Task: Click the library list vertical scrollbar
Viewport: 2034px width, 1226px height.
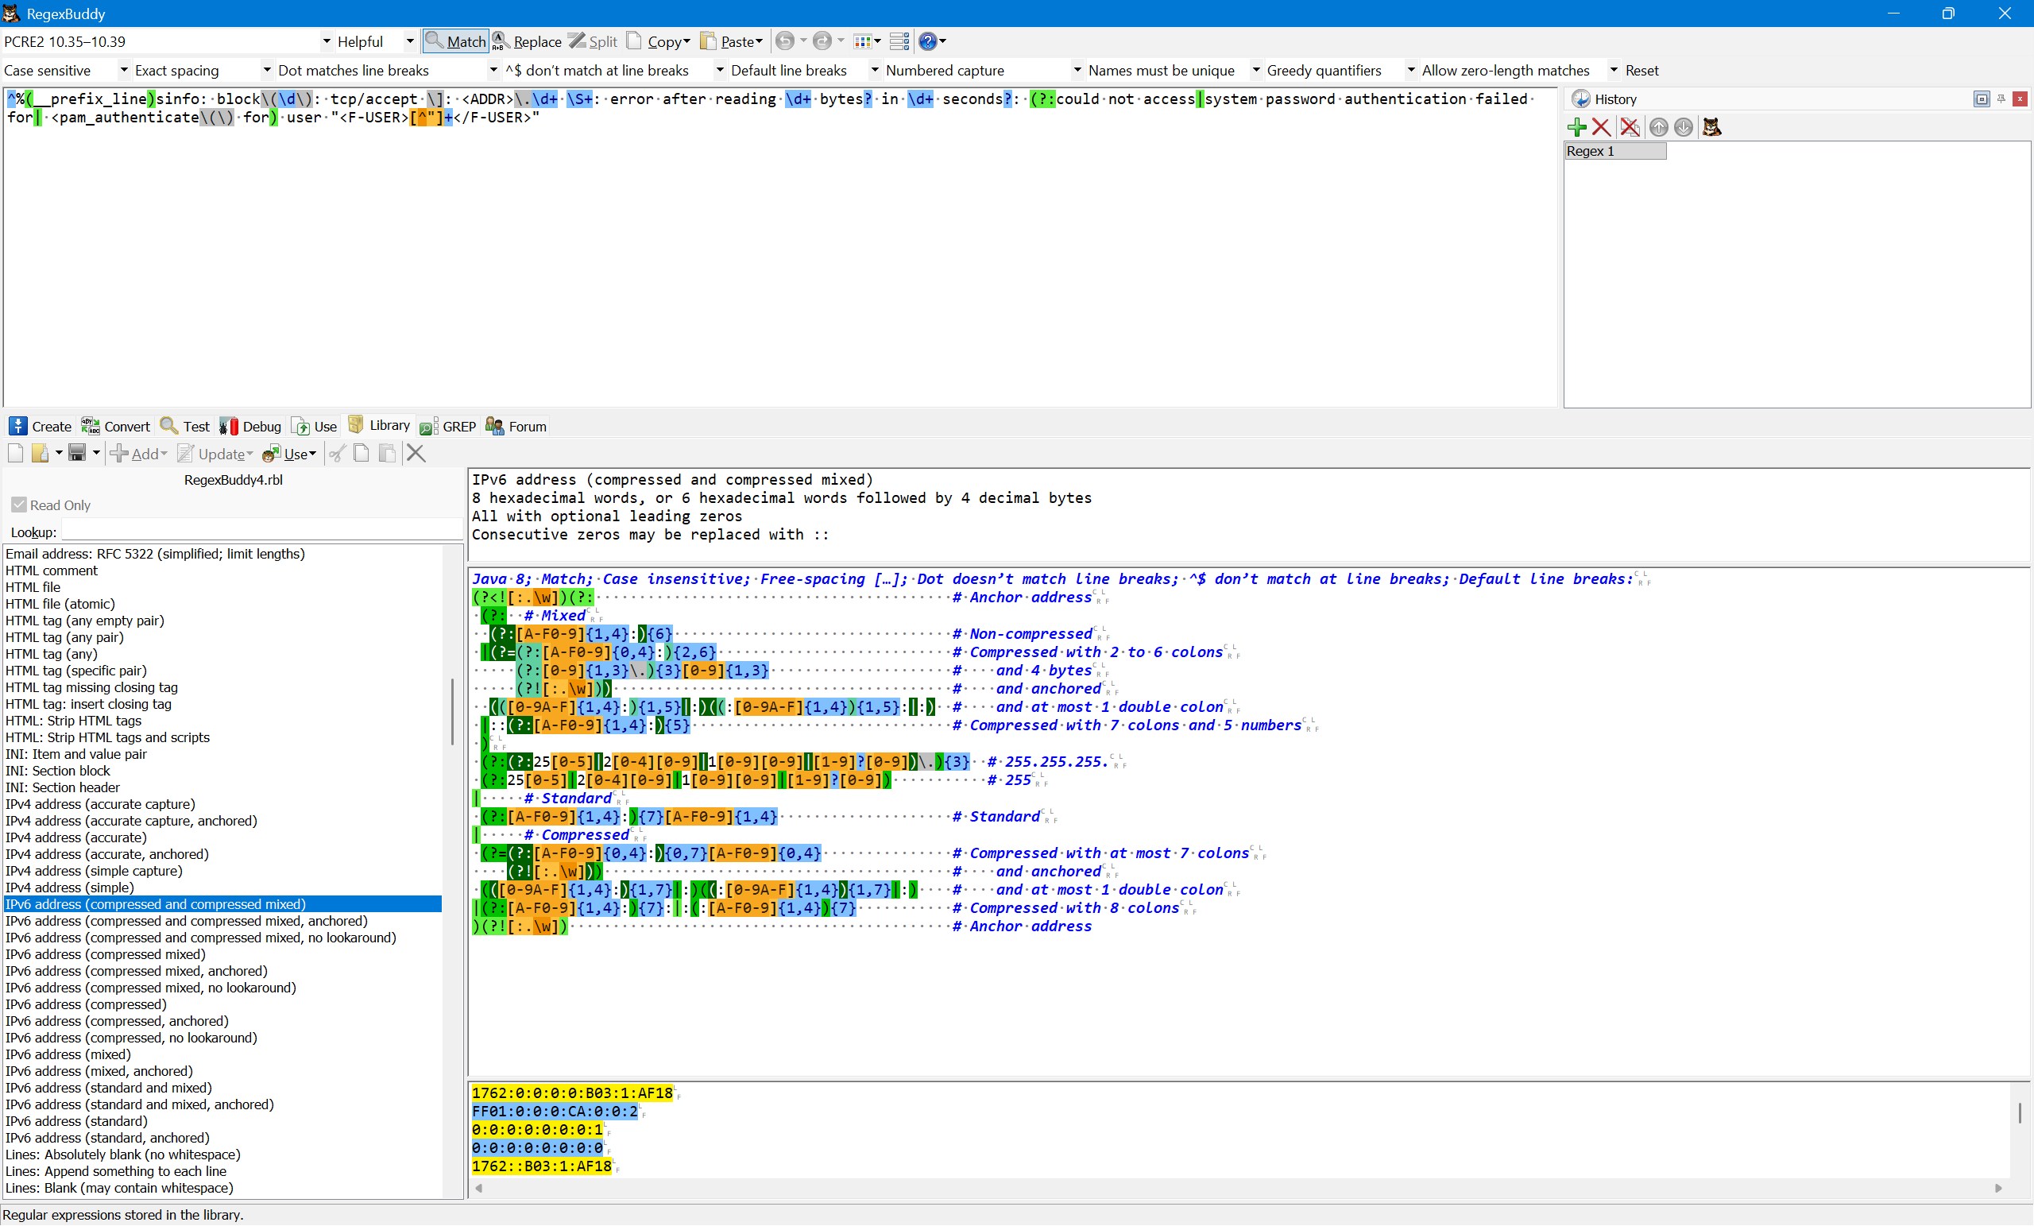Action: (x=452, y=710)
